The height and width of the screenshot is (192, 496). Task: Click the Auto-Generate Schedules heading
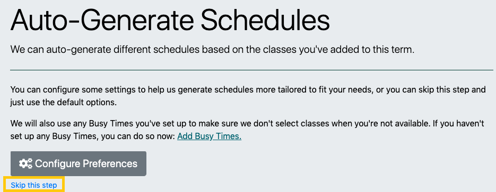[x=170, y=19]
